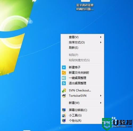Click the monitor icon beside 屏幕分辨率
The width and height of the screenshot is (133, 131).
point(64,110)
